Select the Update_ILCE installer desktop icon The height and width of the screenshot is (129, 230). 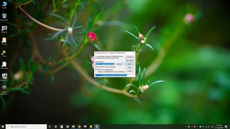pyautogui.click(x=4, y=77)
